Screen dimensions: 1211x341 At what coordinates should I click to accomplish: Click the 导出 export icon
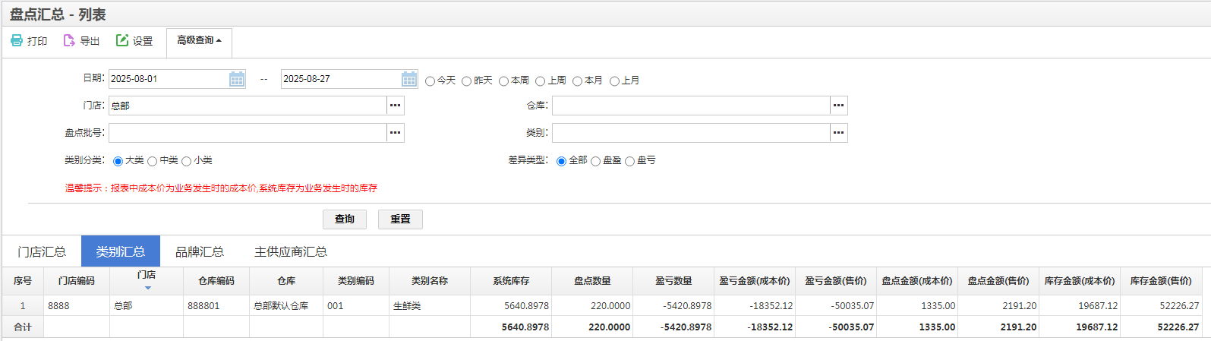pyautogui.click(x=69, y=41)
